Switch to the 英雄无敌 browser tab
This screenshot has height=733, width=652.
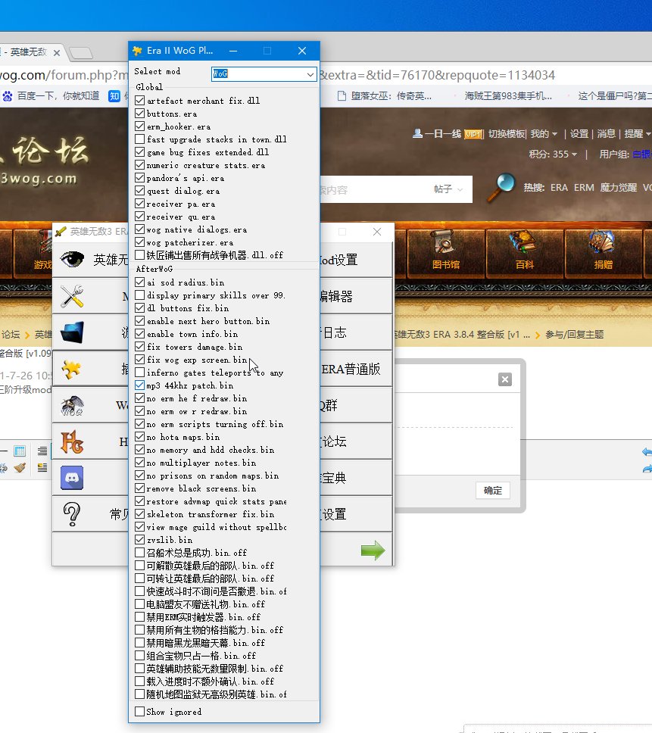coord(30,52)
